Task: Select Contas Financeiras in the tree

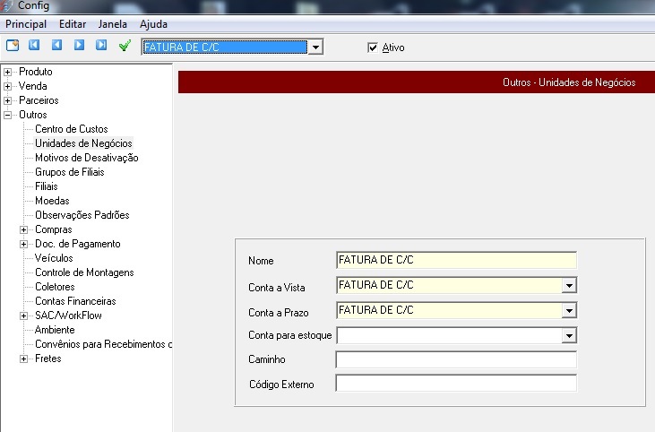Action: coord(75,301)
